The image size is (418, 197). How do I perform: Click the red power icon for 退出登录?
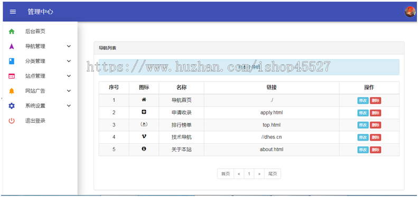(12, 121)
